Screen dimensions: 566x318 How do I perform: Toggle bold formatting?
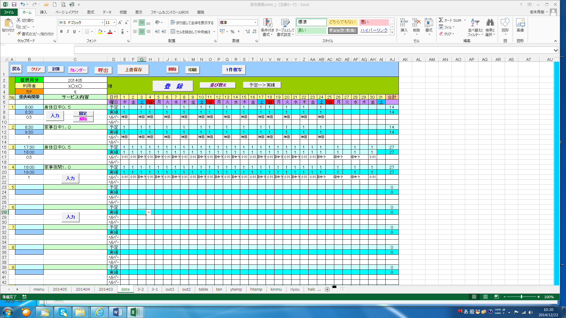(x=61, y=32)
